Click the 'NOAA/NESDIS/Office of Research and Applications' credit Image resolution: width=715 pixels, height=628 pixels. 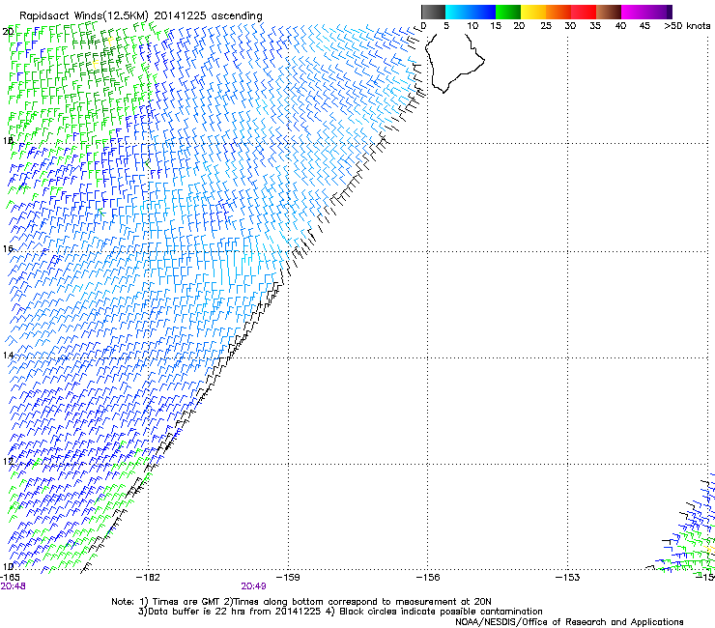pos(569,622)
